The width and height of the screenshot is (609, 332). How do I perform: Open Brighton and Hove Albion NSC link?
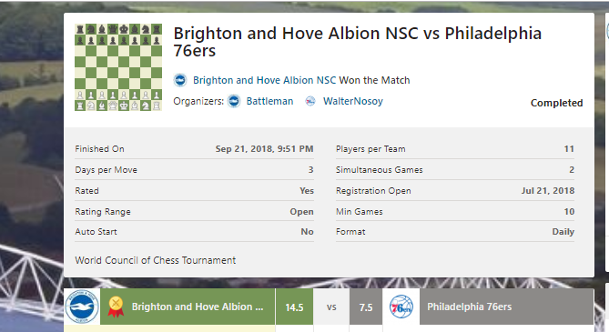tap(265, 80)
